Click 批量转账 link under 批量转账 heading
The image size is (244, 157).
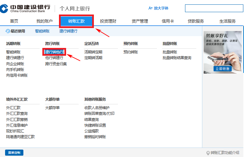(x=170, y=52)
